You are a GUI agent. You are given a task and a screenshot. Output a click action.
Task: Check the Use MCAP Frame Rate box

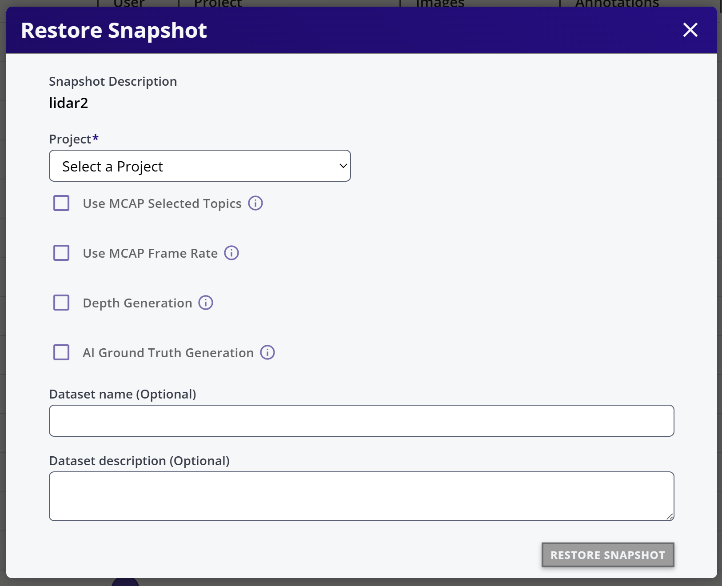pos(61,253)
